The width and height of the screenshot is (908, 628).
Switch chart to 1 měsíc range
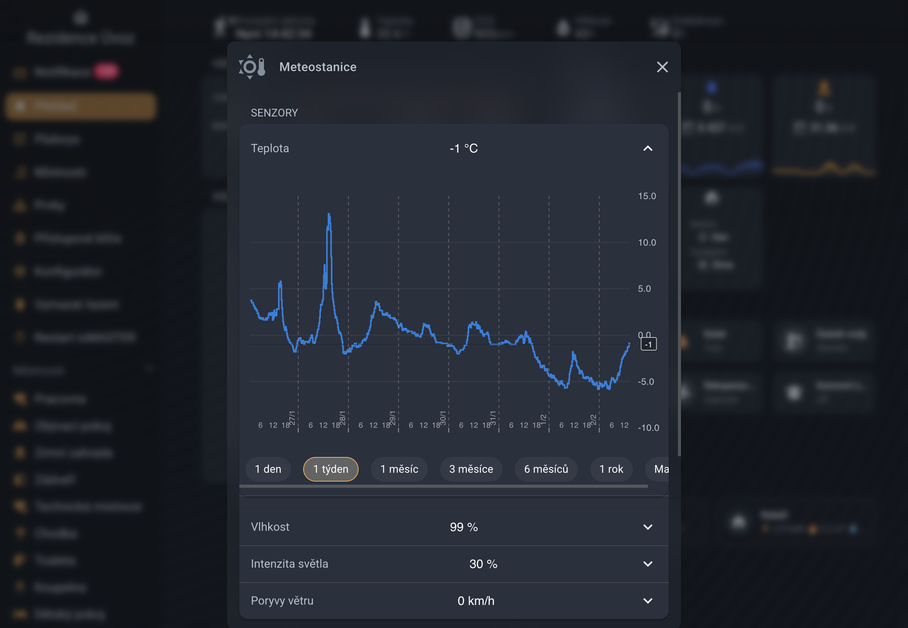(x=399, y=469)
